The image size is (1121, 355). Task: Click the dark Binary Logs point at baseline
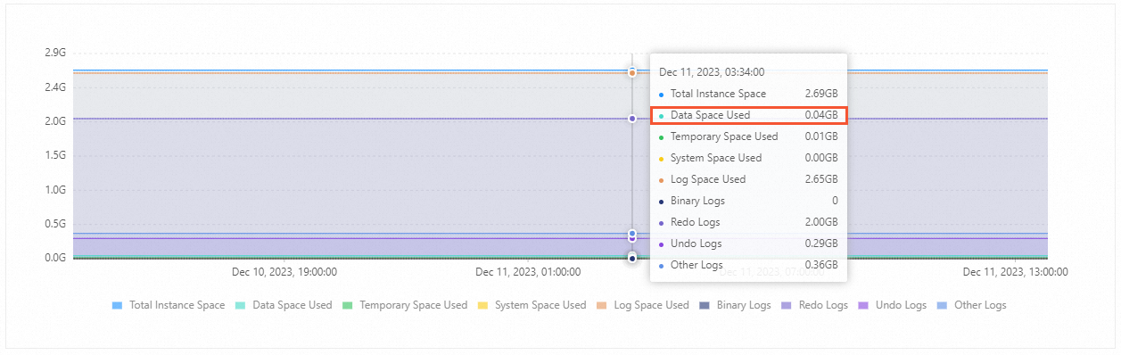click(632, 258)
